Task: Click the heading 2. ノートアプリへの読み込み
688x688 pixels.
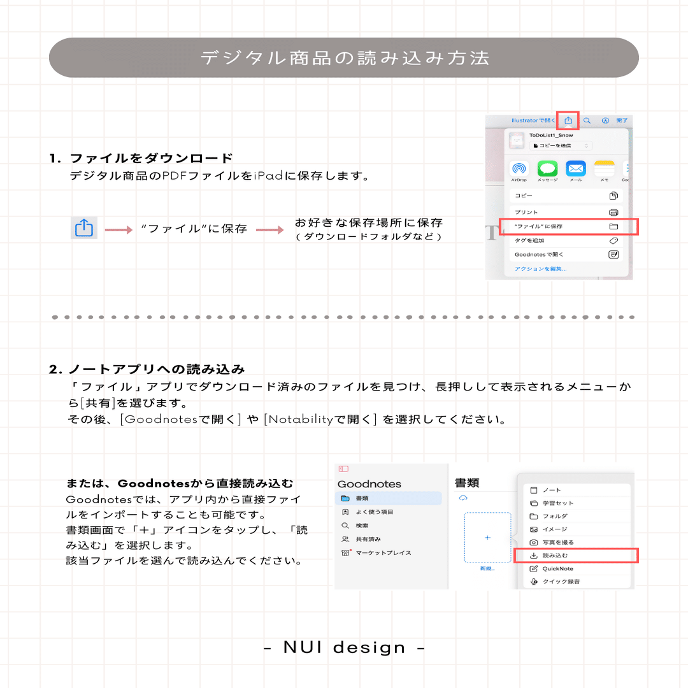Action: tap(147, 369)
